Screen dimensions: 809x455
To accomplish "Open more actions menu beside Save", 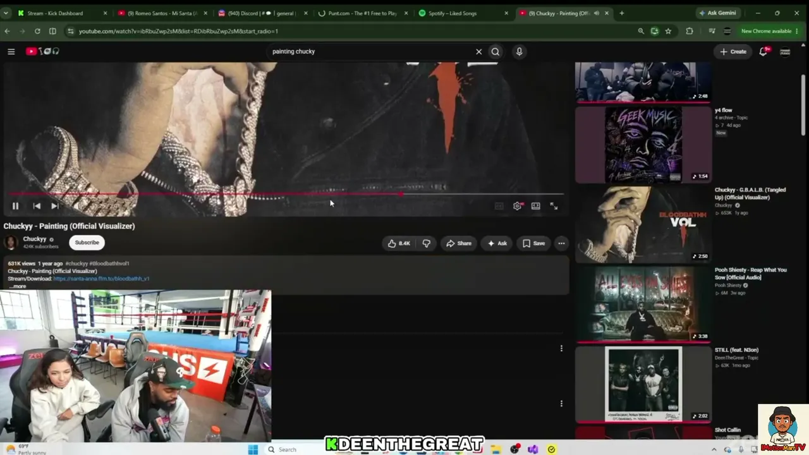I will pos(561,243).
